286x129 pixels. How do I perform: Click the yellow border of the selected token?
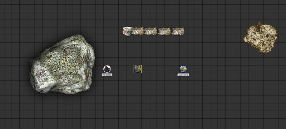point(138,65)
